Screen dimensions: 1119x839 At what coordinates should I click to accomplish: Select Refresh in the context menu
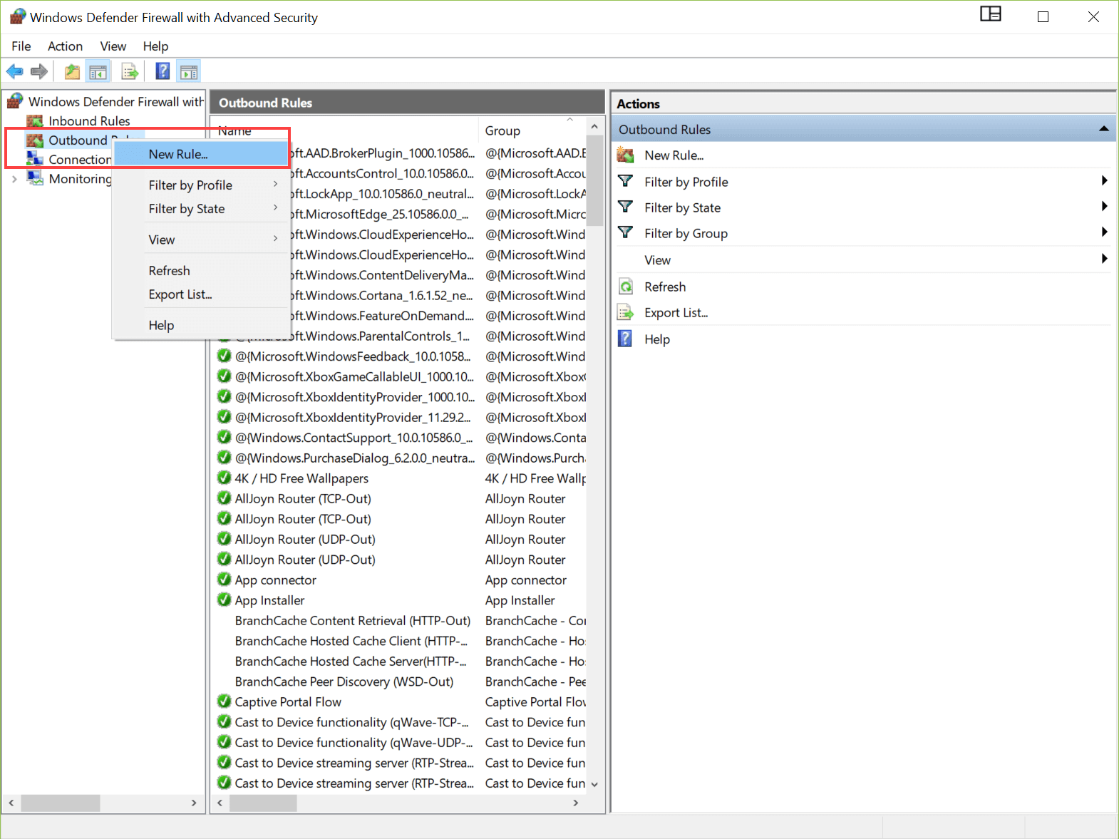(201, 271)
